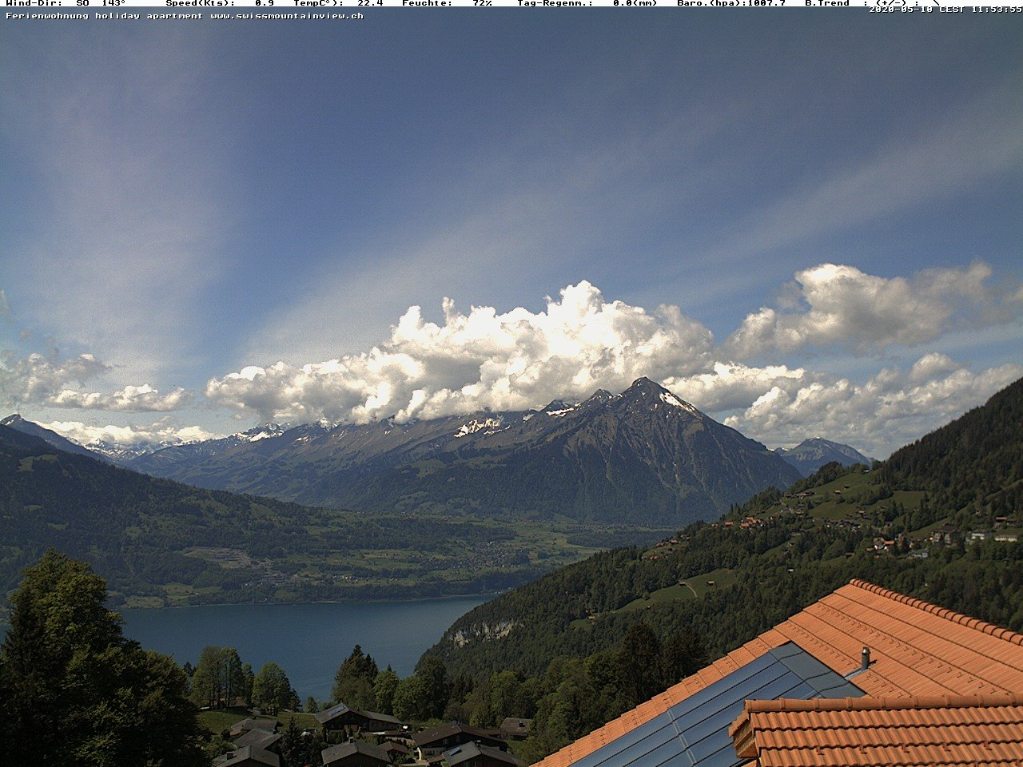The width and height of the screenshot is (1023, 767).
Task: Click the 'B.Trend' label
Action: click(x=827, y=3)
